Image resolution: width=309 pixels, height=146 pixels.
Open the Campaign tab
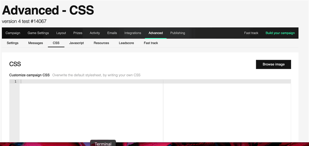click(x=13, y=33)
